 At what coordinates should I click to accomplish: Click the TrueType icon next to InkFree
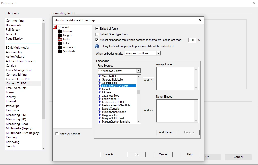click(99, 92)
